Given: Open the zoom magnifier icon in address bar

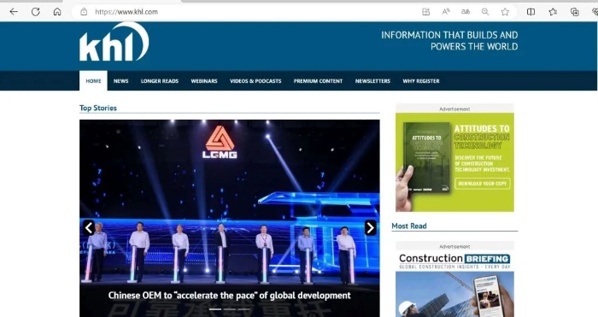Looking at the screenshot, I should (x=485, y=12).
